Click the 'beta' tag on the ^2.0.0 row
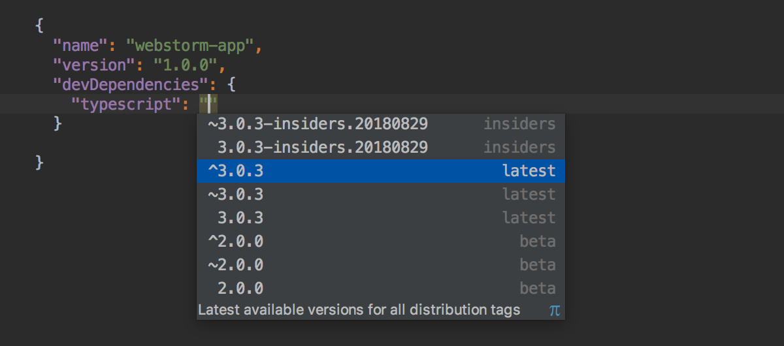 coord(538,242)
